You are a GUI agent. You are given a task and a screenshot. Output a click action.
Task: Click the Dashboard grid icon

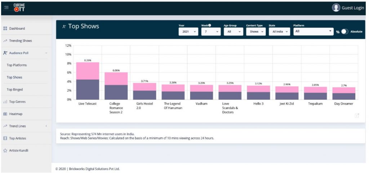[x=5, y=28]
